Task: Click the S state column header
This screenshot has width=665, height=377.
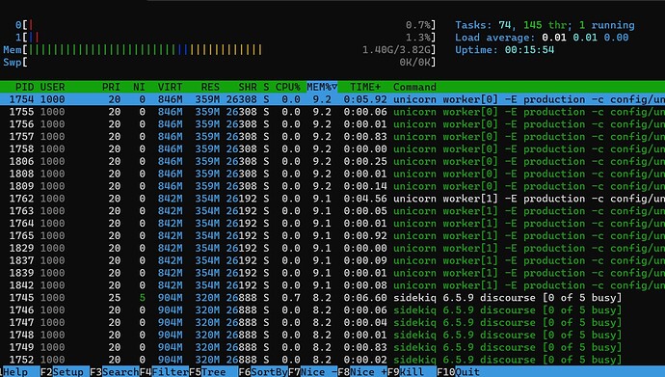Action: [x=266, y=87]
